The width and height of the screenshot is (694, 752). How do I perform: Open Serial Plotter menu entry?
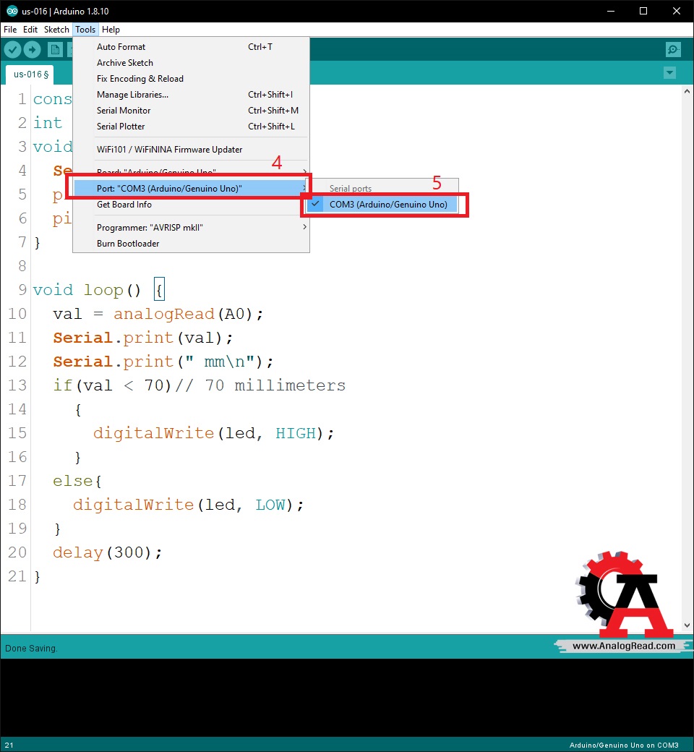191,126
